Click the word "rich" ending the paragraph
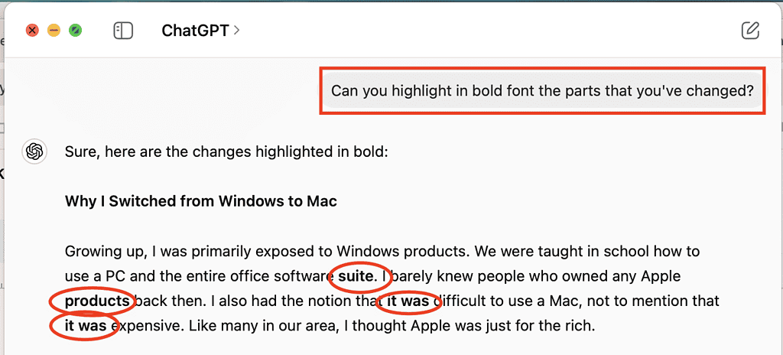 pyautogui.click(x=578, y=326)
